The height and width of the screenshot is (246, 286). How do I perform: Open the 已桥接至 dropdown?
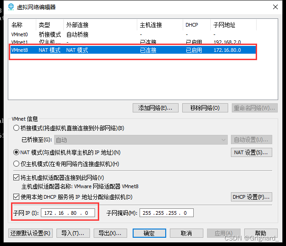click(141, 140)
